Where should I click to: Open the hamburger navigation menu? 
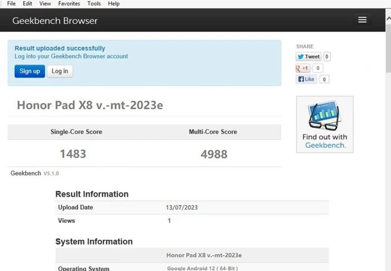pos(362,20)
